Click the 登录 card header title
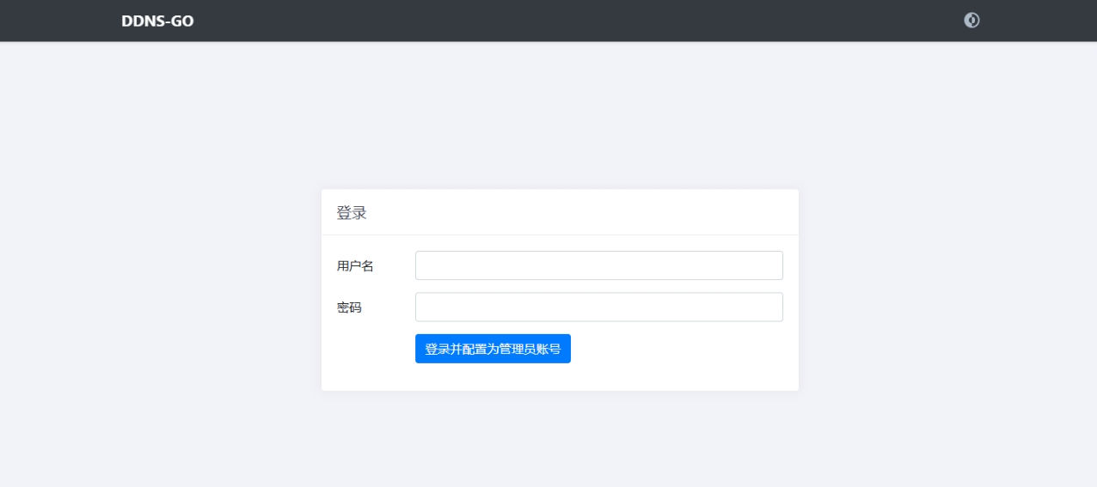This screenshot has height=487, width=1097. 352,213
